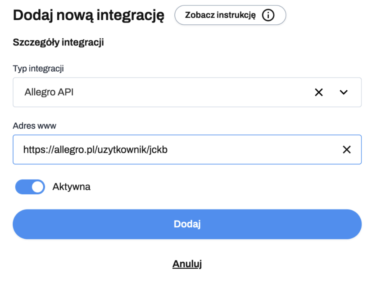Click the "Szczegóły integracji" subheading

[58, 42]
